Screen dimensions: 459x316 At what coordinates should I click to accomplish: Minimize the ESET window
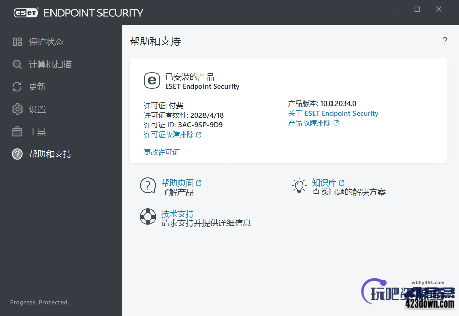(x=395, y=9)
